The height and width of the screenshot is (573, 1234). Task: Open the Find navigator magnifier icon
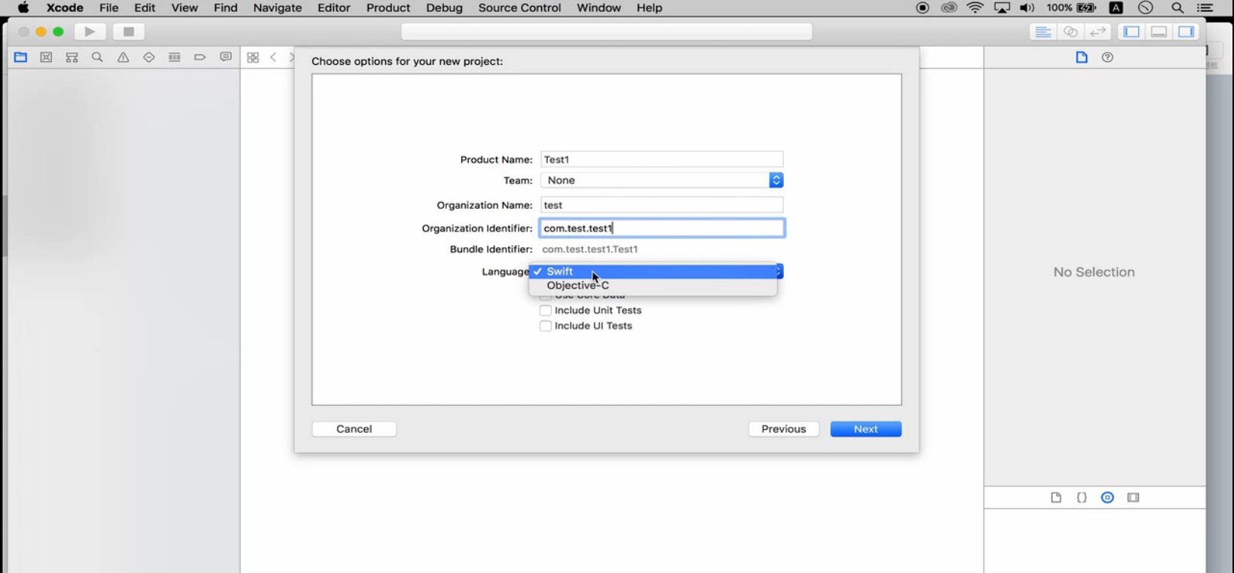97,57
